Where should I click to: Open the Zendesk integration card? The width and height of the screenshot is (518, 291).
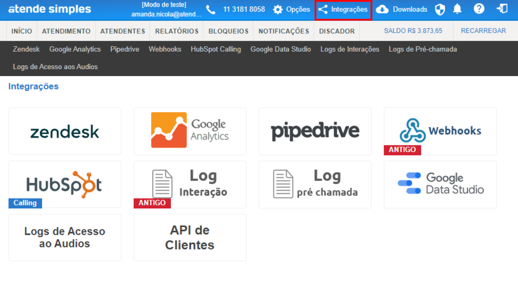[x=65, y=131]
